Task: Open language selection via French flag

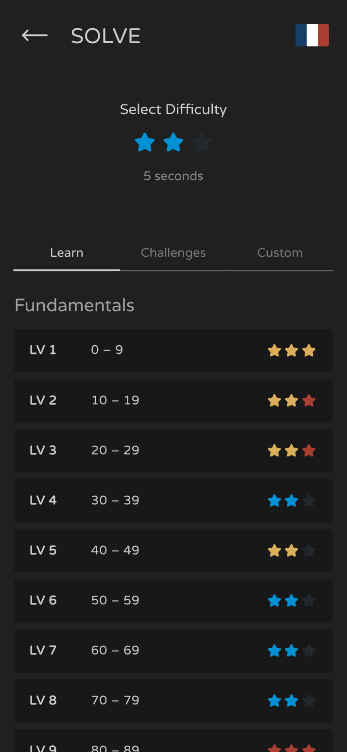Action: click(312, 35)
